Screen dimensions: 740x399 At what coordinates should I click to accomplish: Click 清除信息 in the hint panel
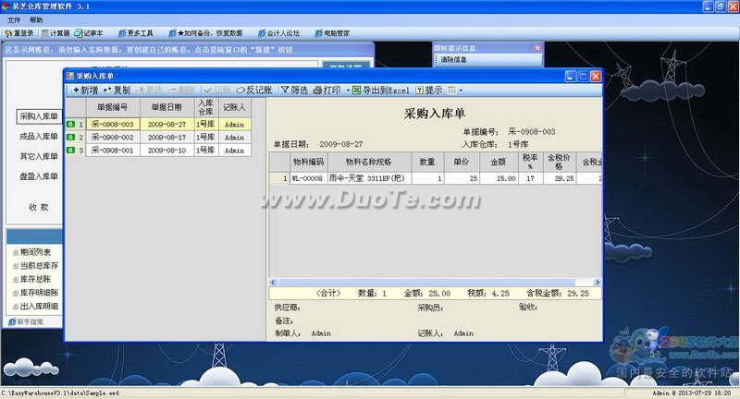453,59
